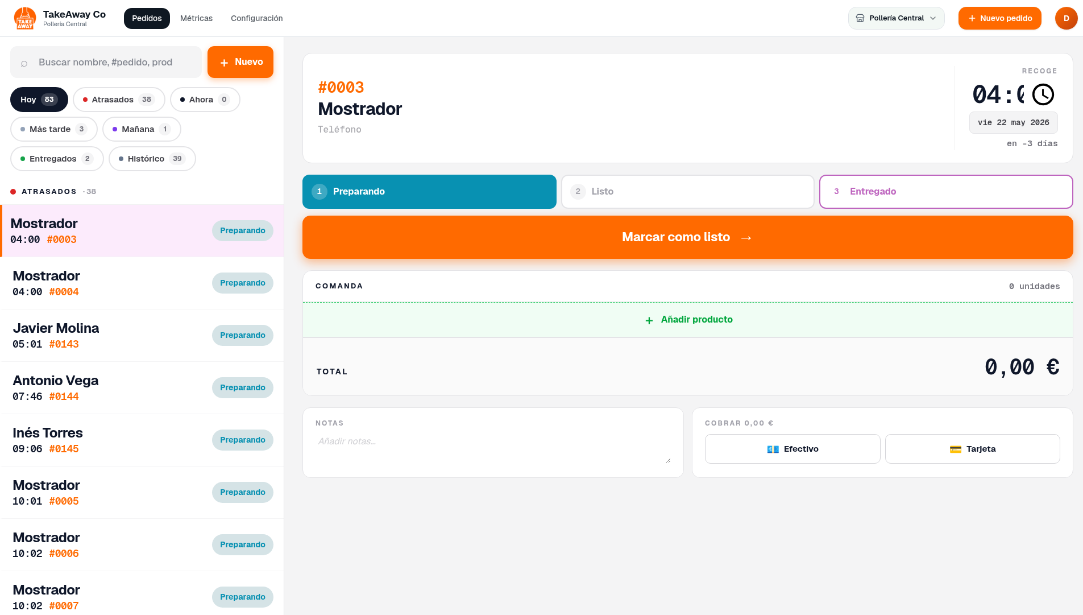This screenshot has height=615, width=1083.
Task: Click the Mostrador customer name heading
Action: pyautogui.click(x=360, y=109)
